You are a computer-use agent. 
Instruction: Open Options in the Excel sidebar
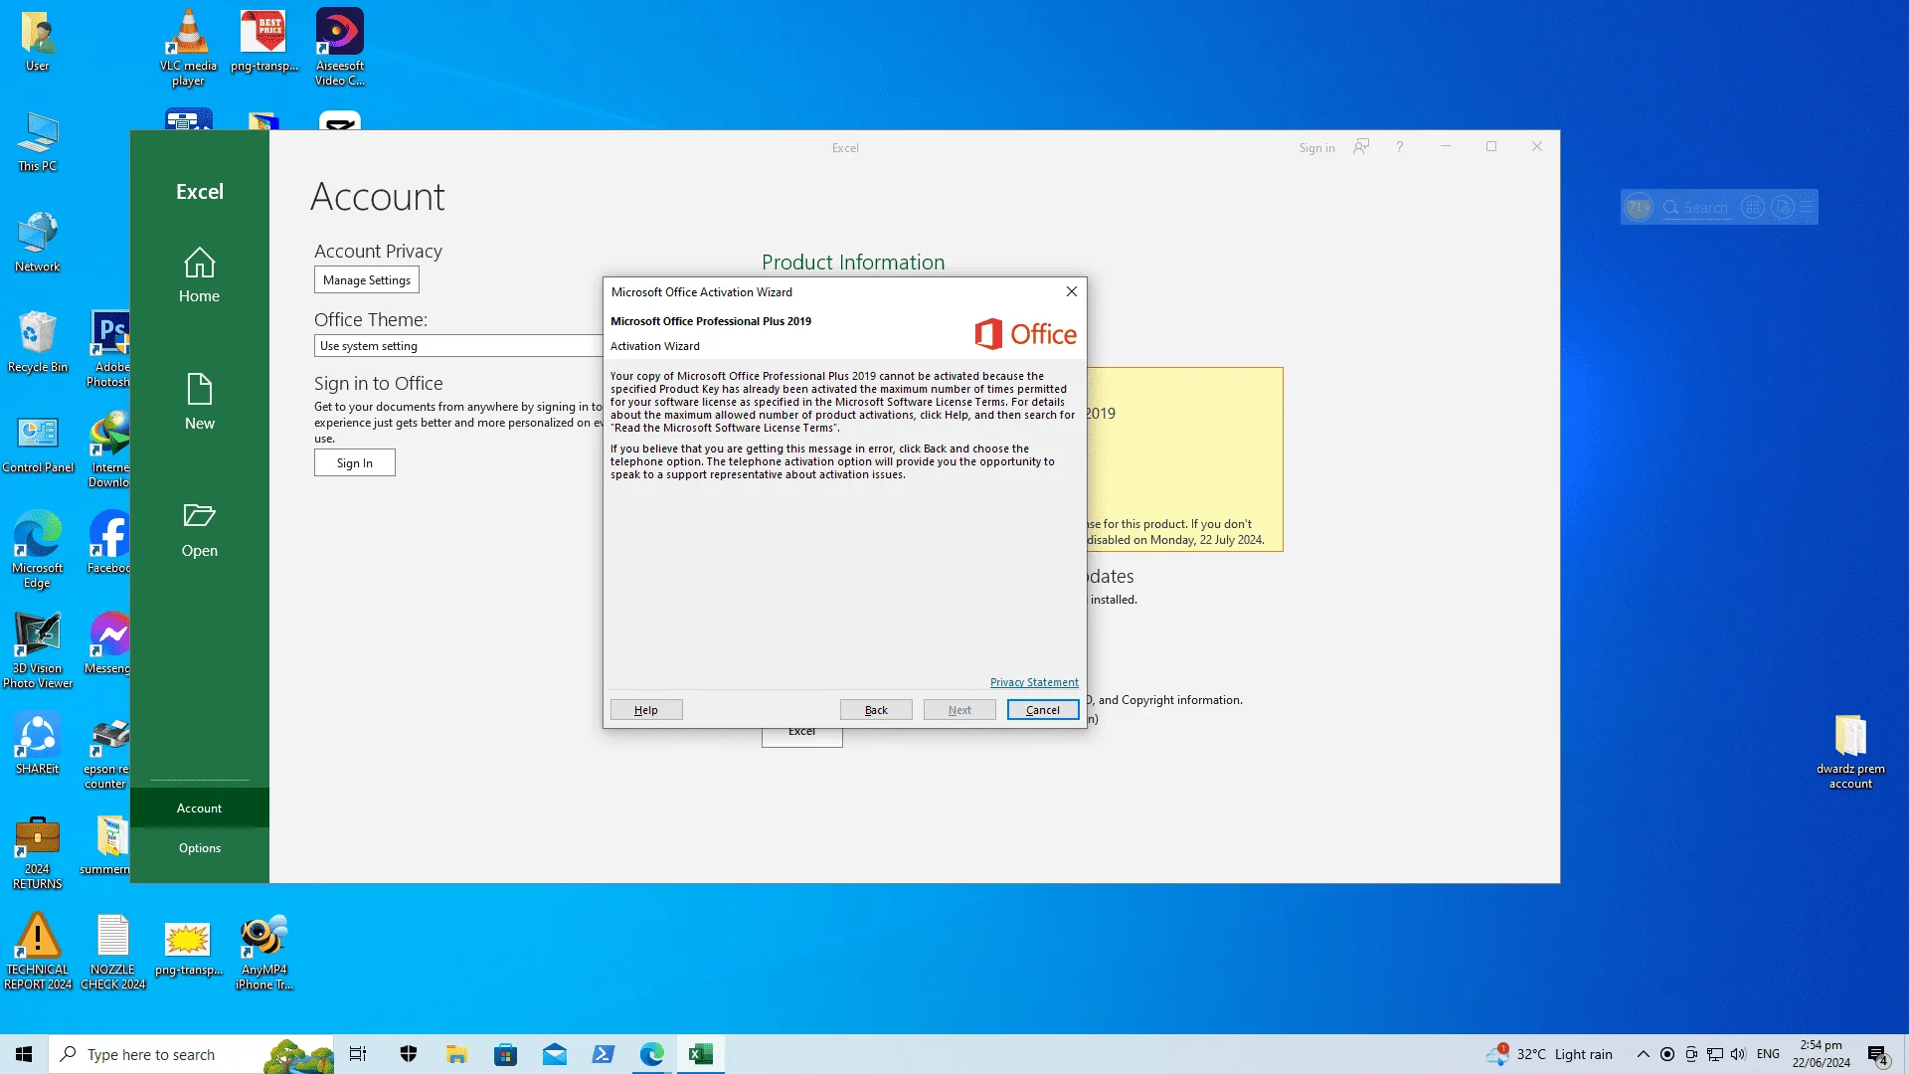pyautogui.click(x=199, y=848)
